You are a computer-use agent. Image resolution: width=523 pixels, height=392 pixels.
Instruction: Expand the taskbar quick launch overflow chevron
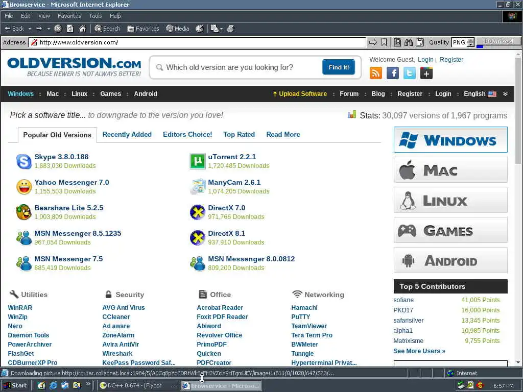[88, 384]
